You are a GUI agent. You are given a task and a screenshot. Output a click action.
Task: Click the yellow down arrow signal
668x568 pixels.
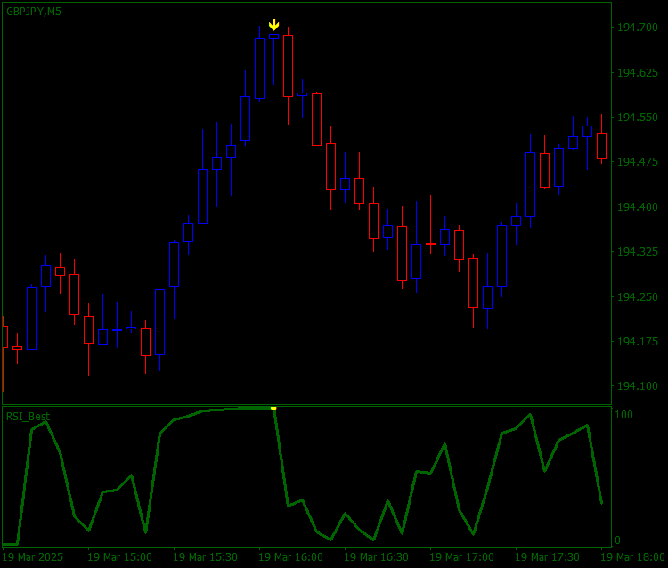click(274, 25)
